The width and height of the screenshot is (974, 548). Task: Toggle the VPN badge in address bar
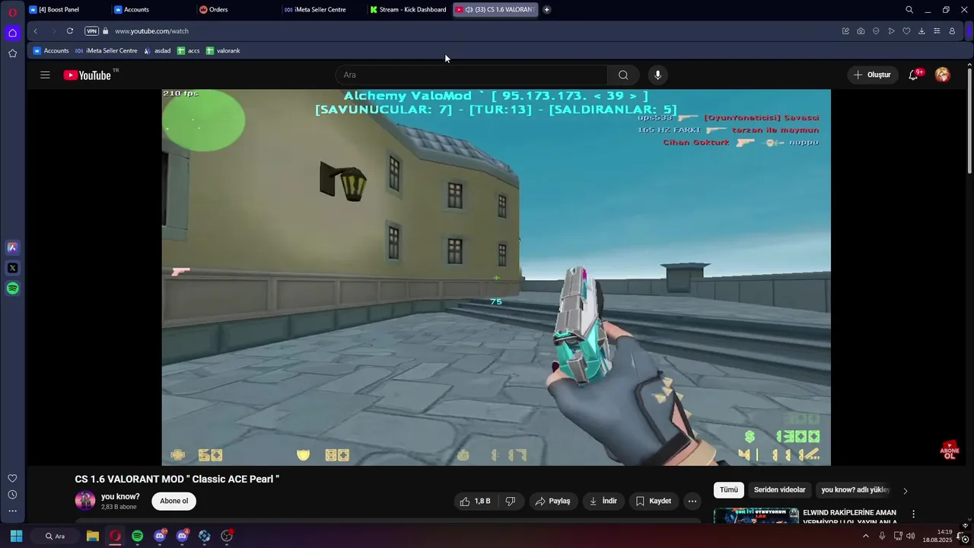coord(91,31)
